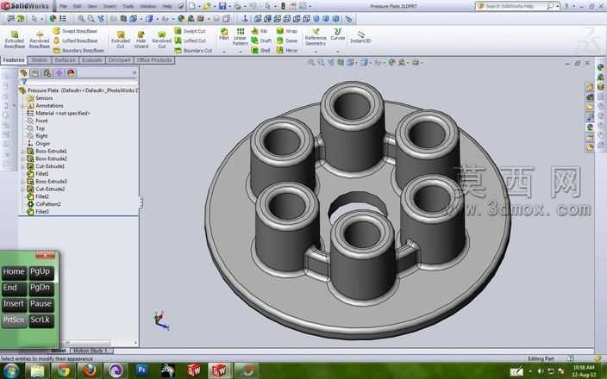Select Fillet3 in the feature tree
The height and width of the screenshot is (379, 607).
[x=38, y=212]
